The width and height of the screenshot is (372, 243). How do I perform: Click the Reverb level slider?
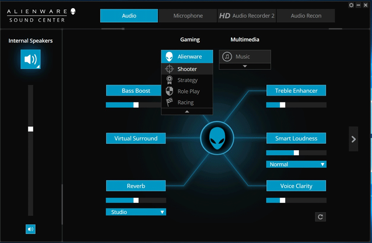pos(136,200)
